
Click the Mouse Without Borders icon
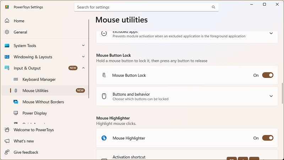tap(16, 102)
